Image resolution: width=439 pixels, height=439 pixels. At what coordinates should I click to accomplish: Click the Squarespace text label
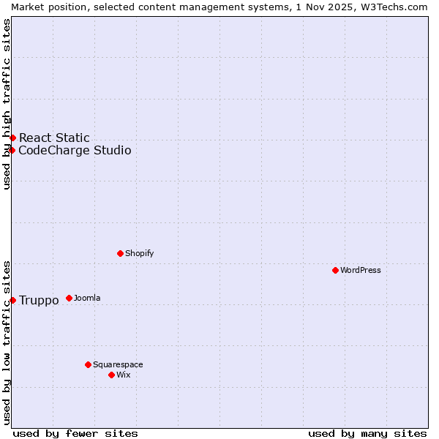[118, 364]
